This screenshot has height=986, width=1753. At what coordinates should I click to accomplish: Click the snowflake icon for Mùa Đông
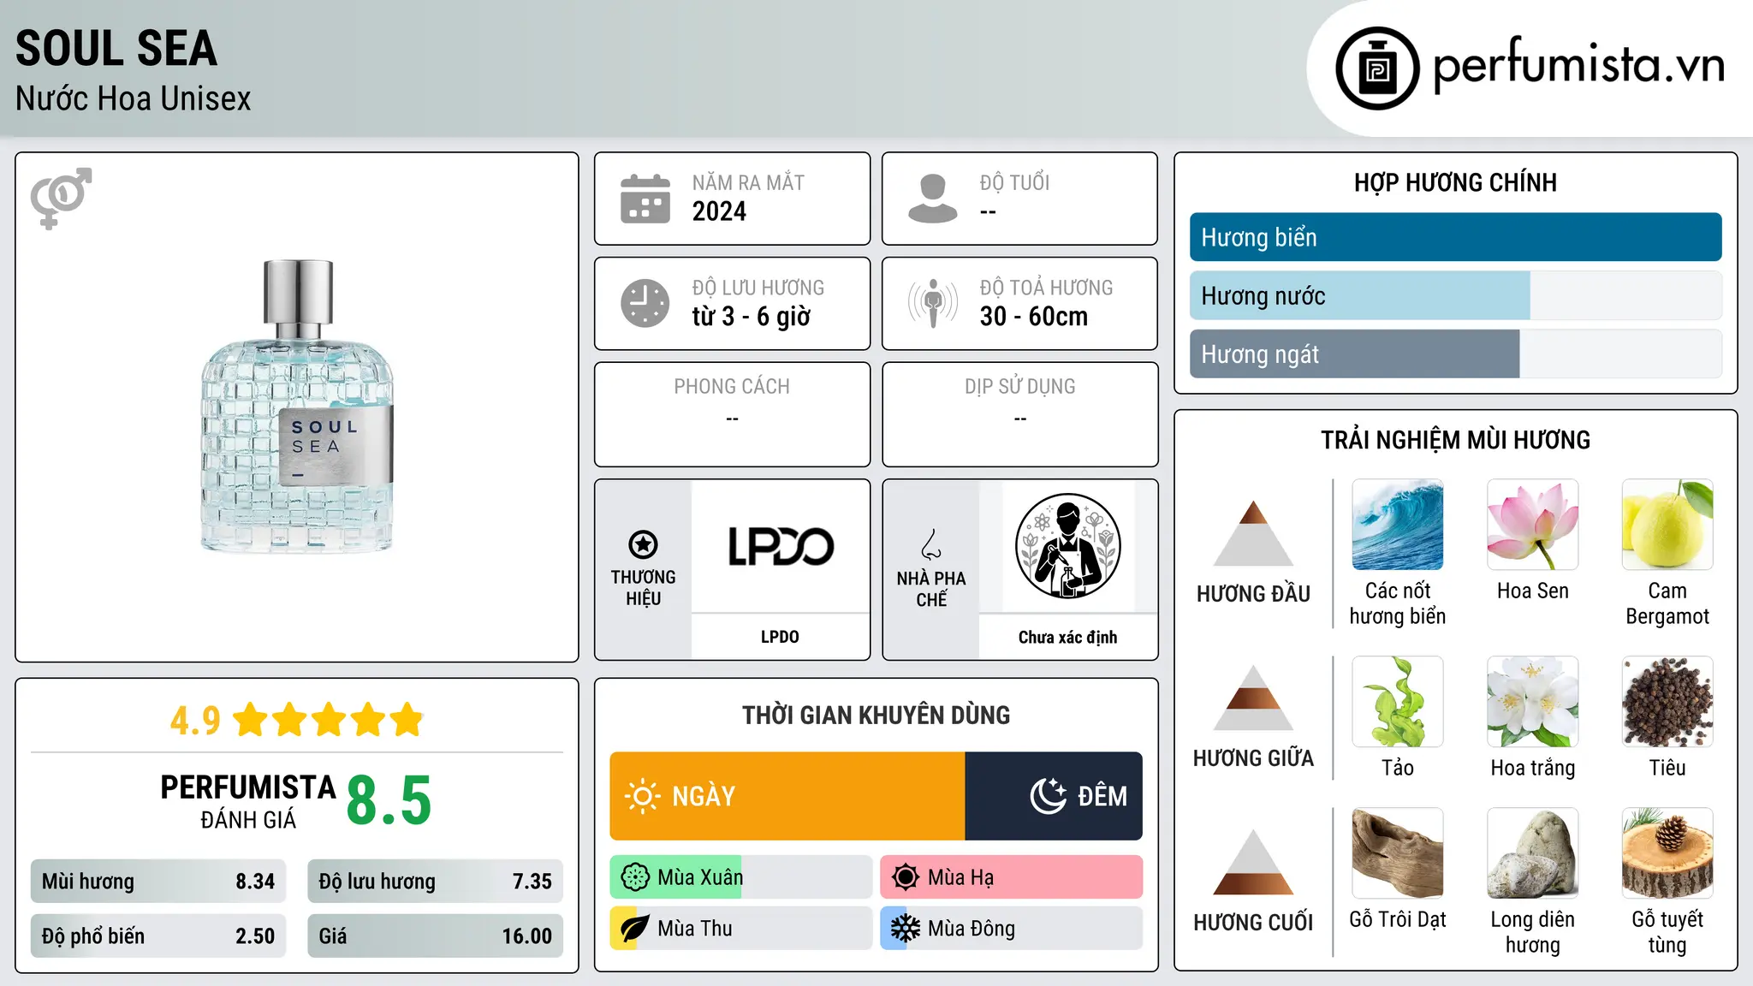click(x=905, y=929)
